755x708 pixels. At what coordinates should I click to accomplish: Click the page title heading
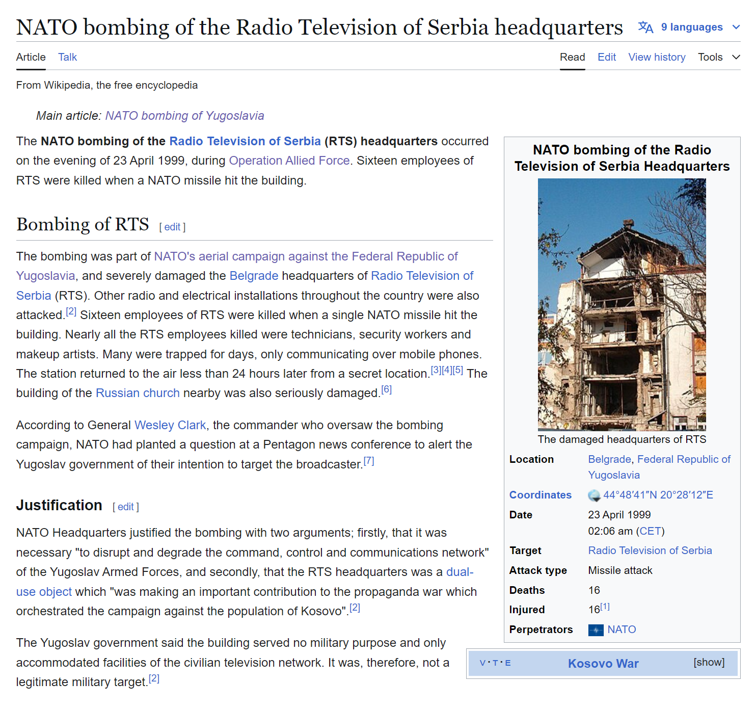coord(319,28)
